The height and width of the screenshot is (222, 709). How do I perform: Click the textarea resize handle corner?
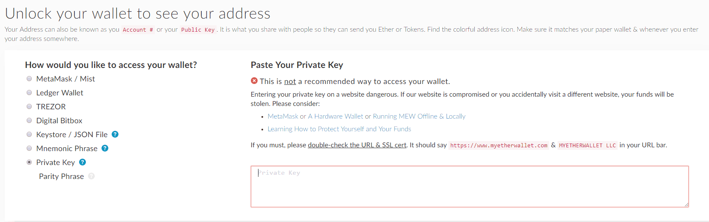pos(686,205)
